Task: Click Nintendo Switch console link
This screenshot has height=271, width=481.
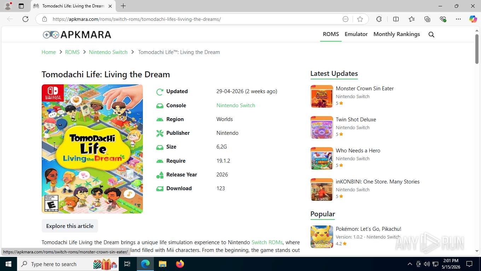Action: click(x=236, y=105)
